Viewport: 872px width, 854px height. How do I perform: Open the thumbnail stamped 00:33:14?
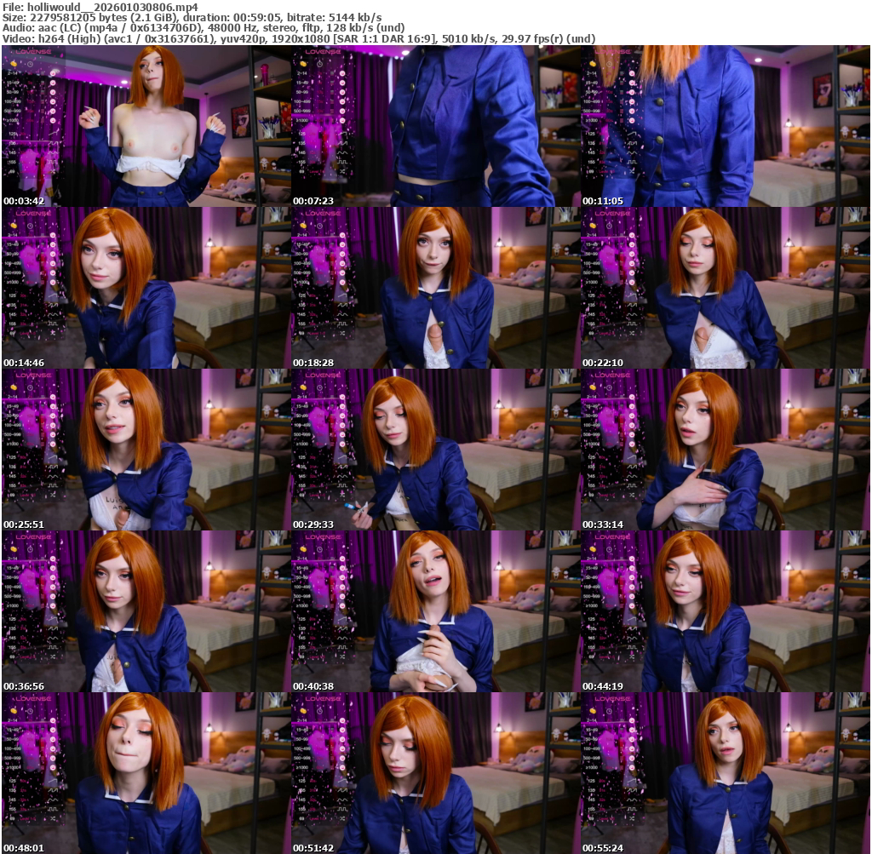tap(726, 450)
